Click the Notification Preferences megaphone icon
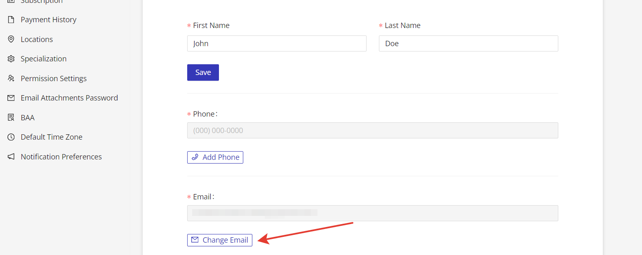 (11, 157)
